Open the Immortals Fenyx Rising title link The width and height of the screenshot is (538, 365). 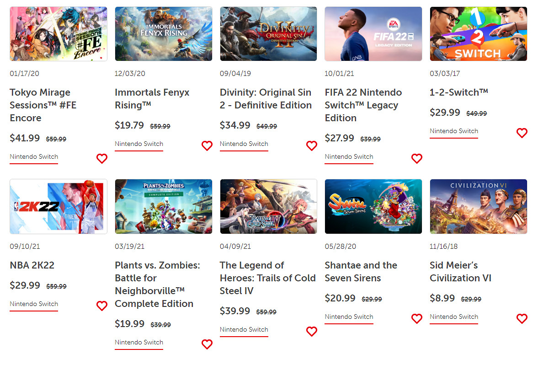point(152,99)
